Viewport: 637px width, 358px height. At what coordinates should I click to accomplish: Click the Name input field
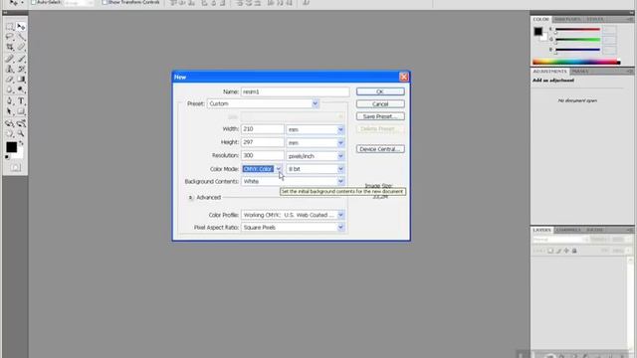[x=295, y=91]
